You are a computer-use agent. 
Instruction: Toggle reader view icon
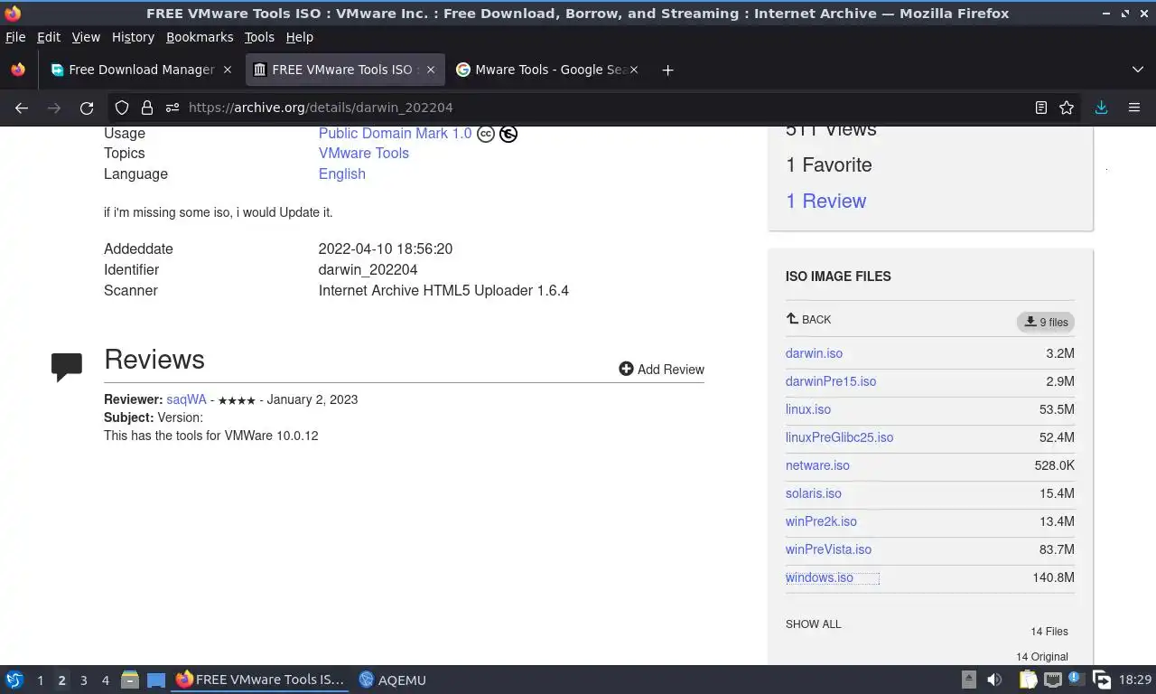click(1041, 108)
